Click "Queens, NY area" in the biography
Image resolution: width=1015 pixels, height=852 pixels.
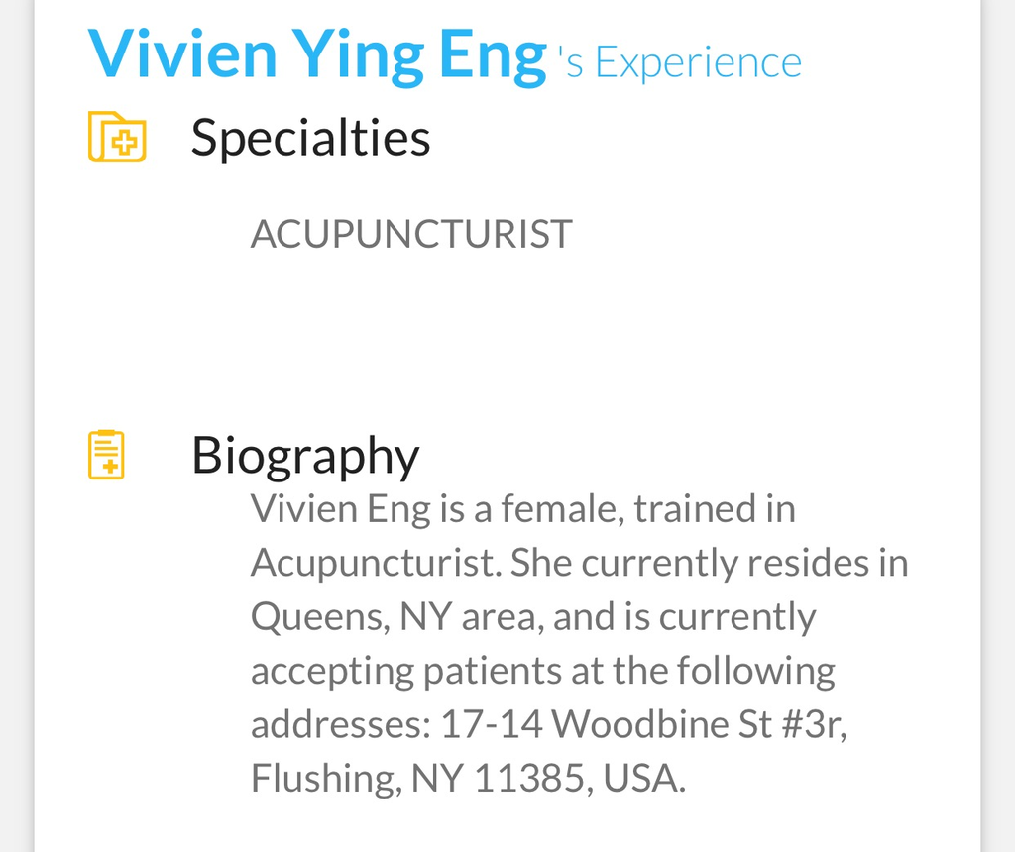click(395, 617)
